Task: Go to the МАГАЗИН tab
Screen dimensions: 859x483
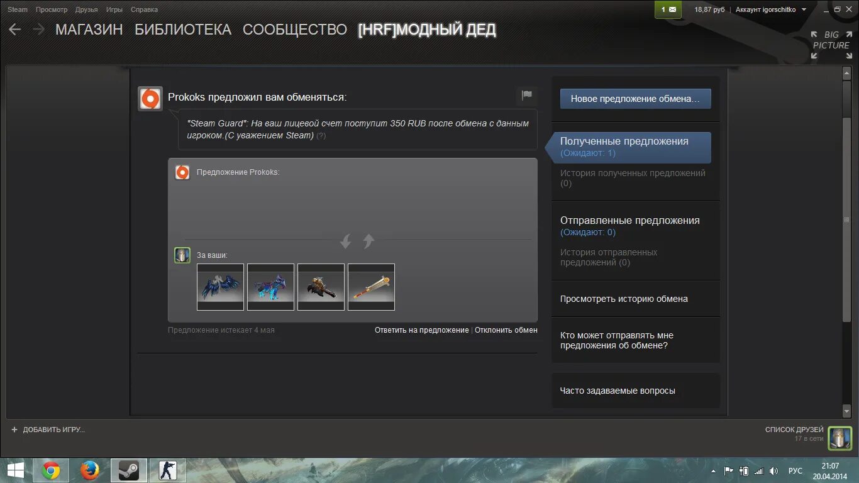Action: [x=89, y=30]
